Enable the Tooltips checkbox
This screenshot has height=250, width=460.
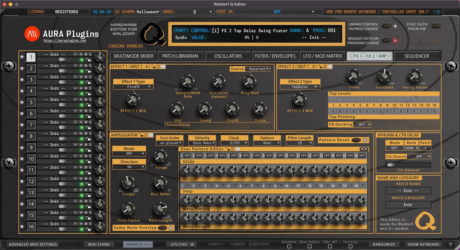click(x=351, y=246)
